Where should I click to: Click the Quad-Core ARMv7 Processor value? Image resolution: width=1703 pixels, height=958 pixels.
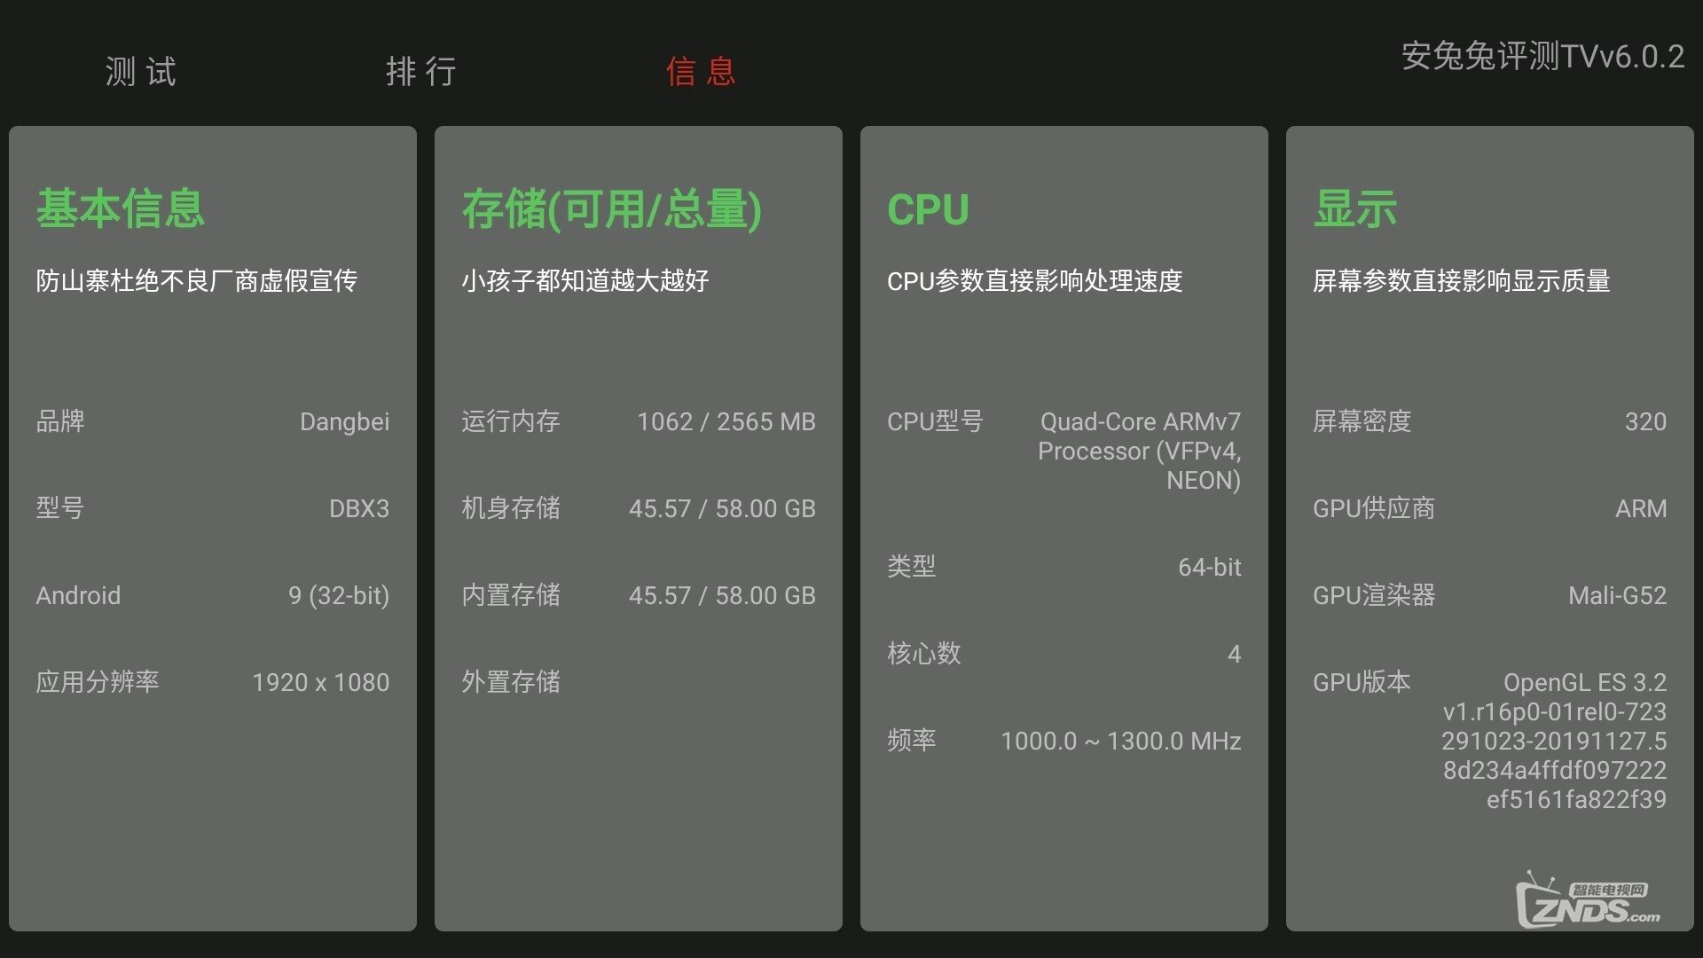pos(1140,451)
